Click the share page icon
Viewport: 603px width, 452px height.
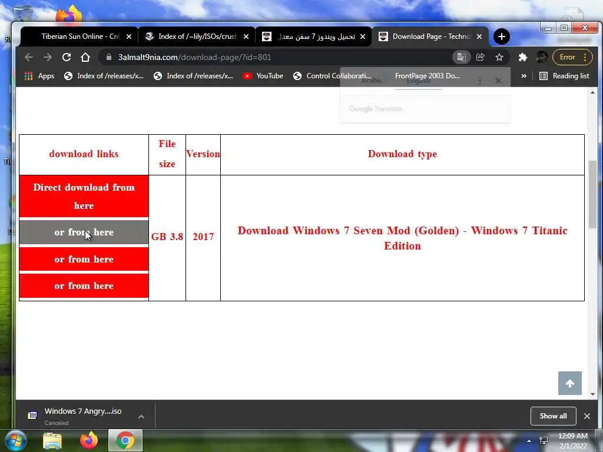point(481,57)
